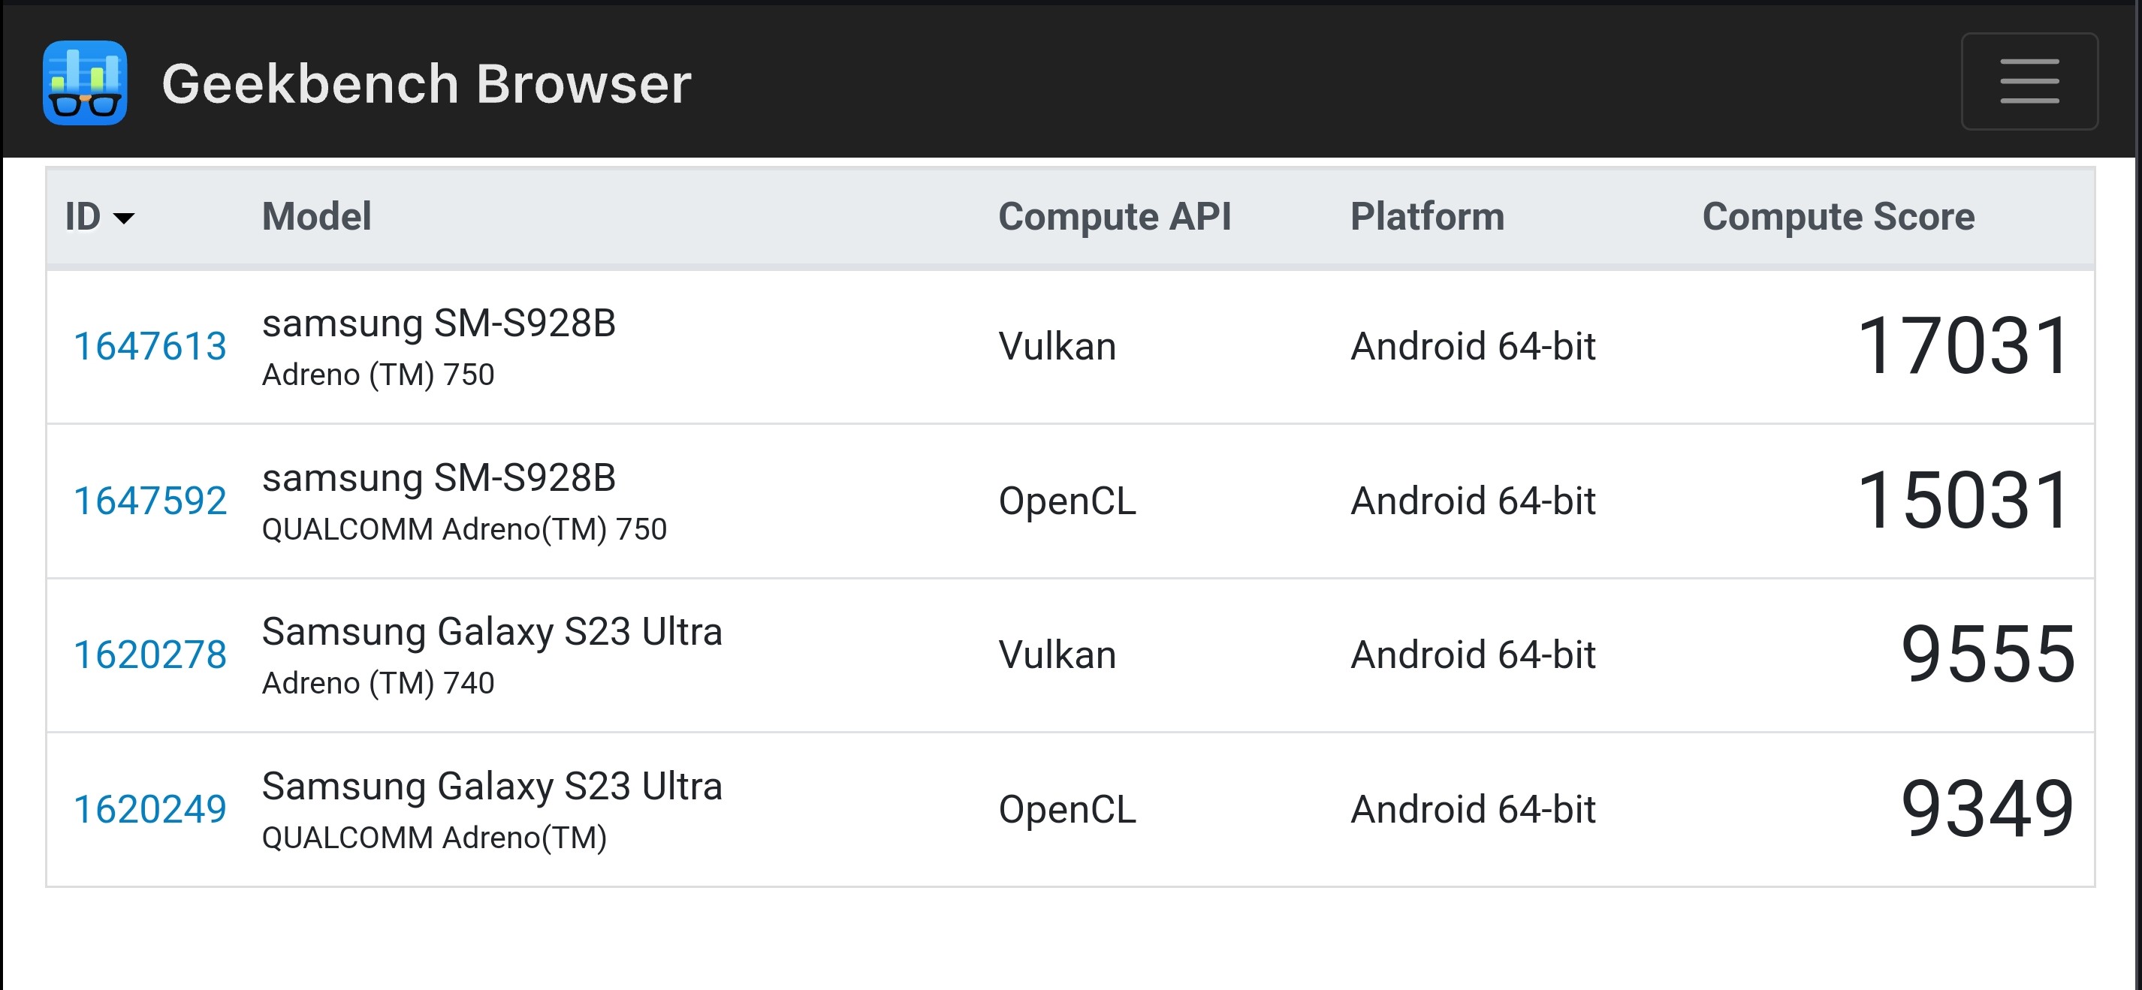Image resolution: width=2142 pixels, height=990 pixels.
Task: Open the Geekbench Browser home title
Action: pyautogui.click(x=426, y=84)
